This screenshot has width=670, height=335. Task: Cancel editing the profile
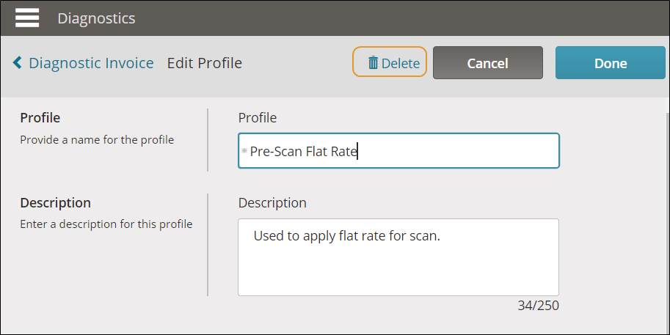[x=487, y=63]
